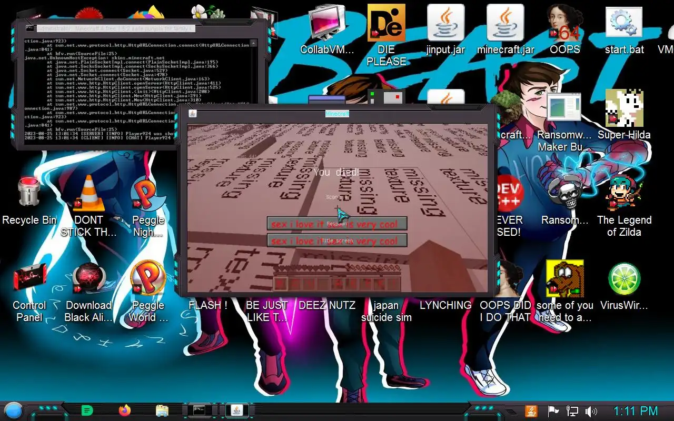Open the Super Hilda game shortcut
Viewport: 674px width, 421px height.
[x=624, y=115]
